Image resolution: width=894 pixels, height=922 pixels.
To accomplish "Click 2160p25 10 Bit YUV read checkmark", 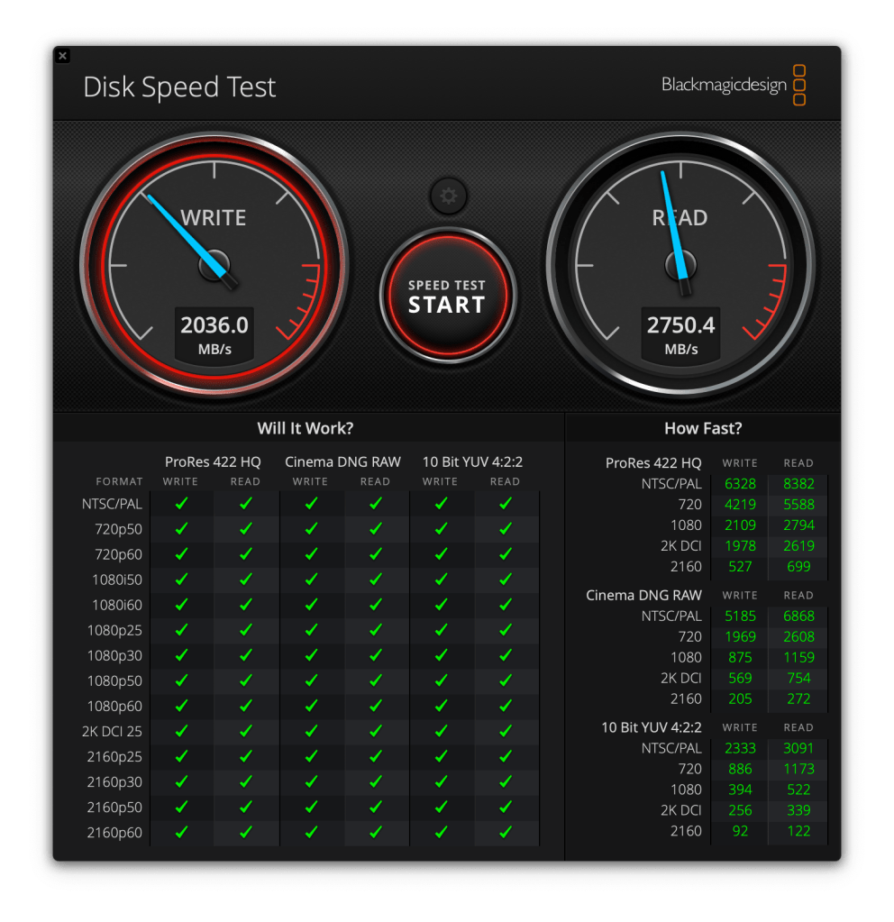I will 506,756.
